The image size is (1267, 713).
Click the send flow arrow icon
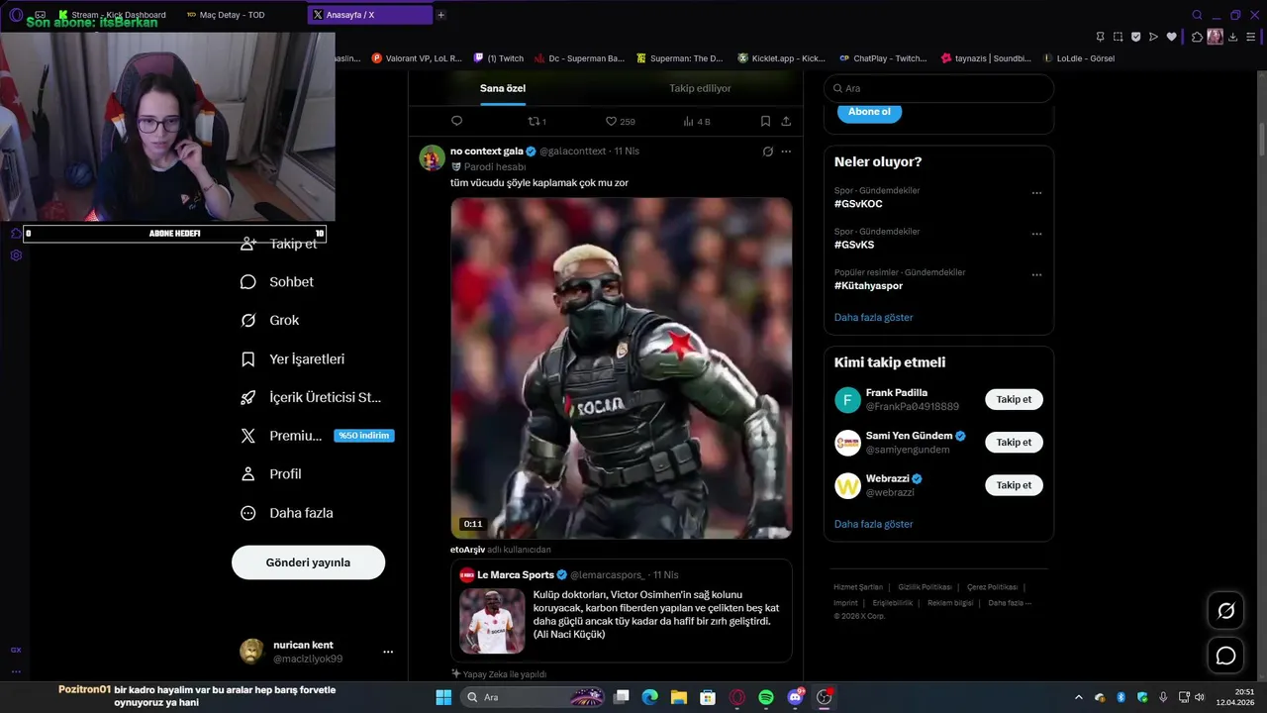coord(1153,37)
